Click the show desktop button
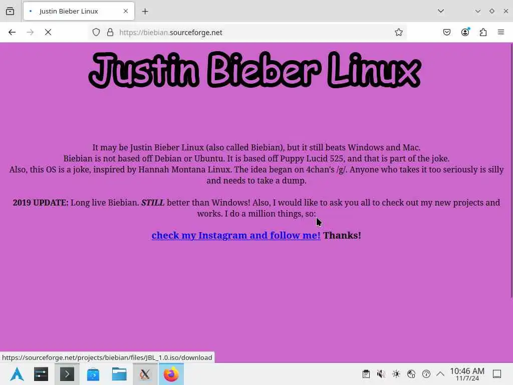Image resolution: width=513 pixels, height=385 pixels. 497,374
